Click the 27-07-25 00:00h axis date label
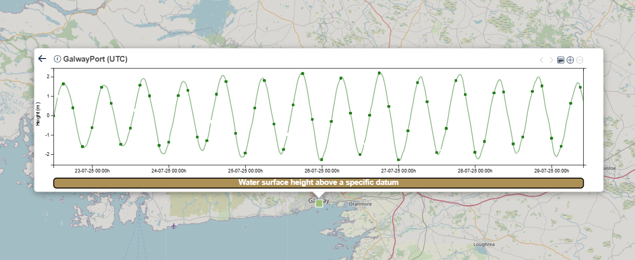This screenshot has width=635, height=260. (399, 170)
